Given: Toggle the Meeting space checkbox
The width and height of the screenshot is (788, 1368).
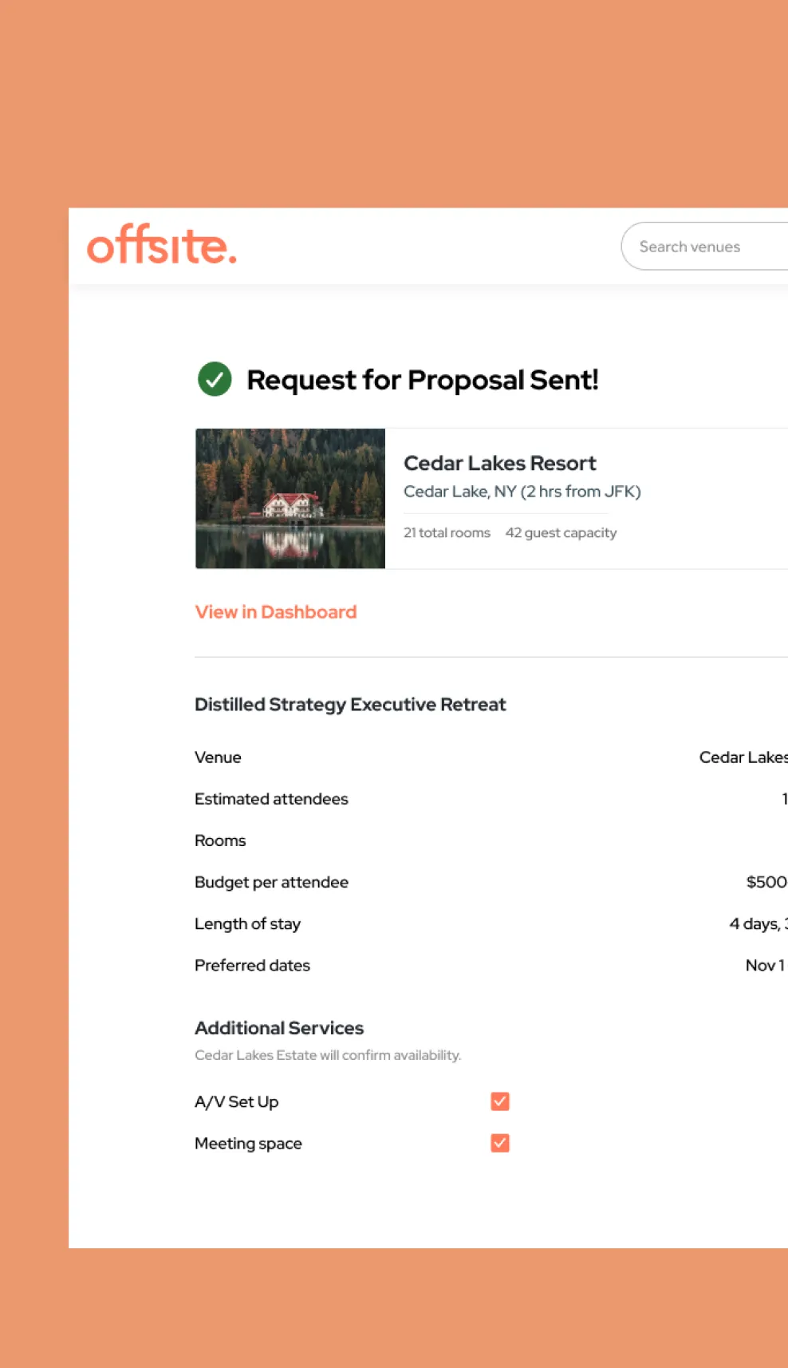Looking at the screenshot, I should tap(500, 1143).
